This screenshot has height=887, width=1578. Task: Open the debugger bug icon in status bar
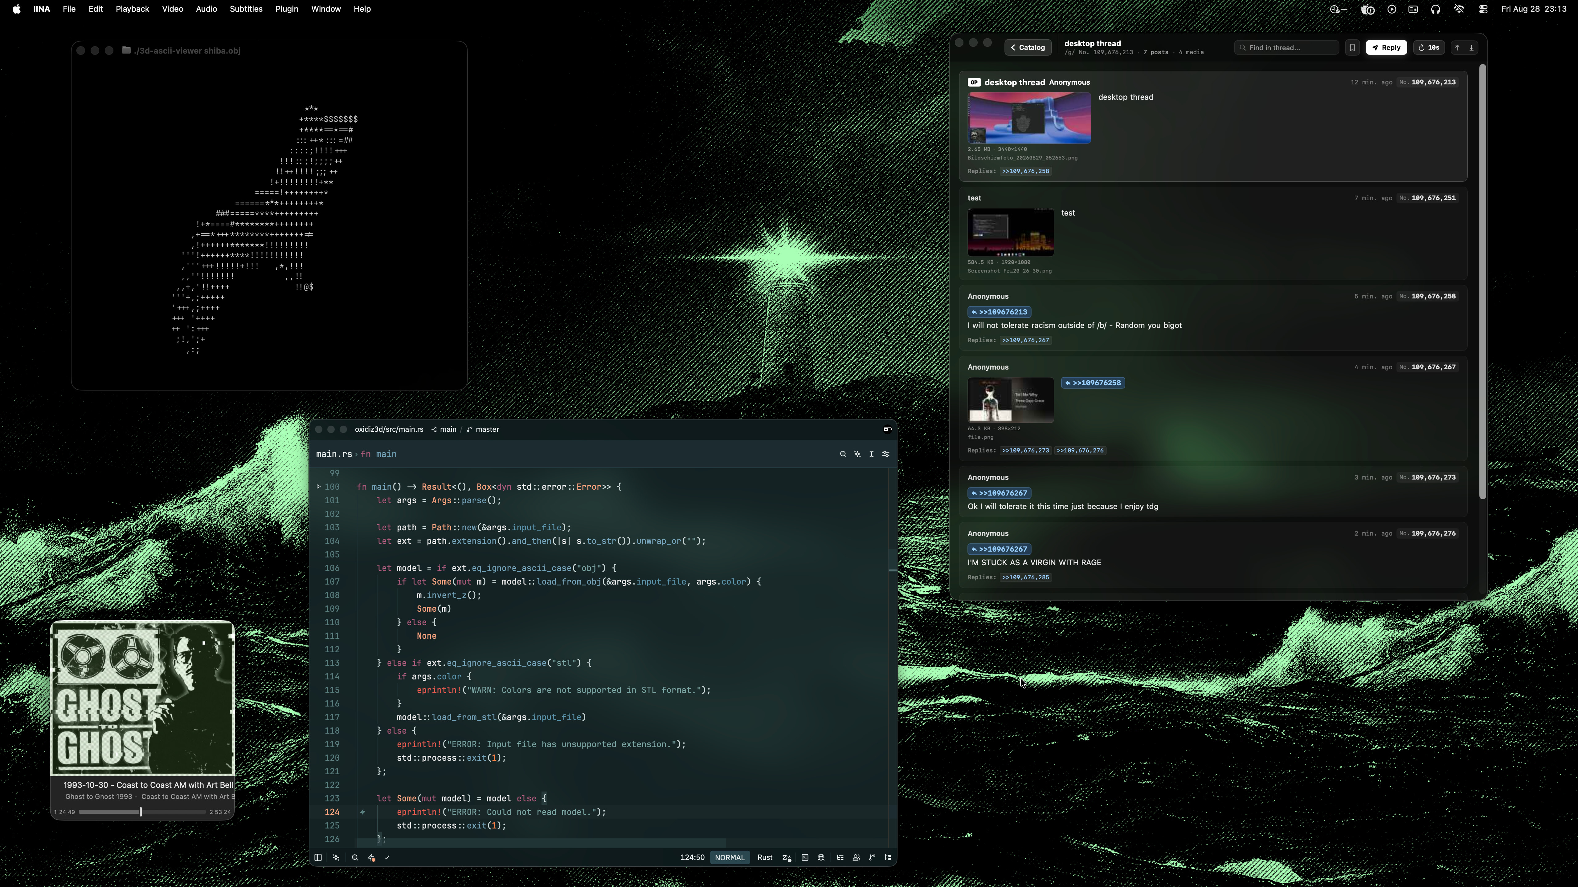pos(821,858)
